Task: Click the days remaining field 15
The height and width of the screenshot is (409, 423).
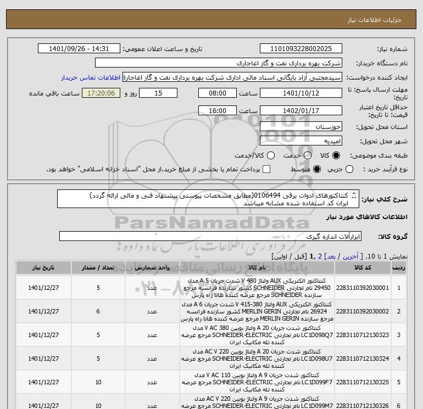Action: pos(158,93)
